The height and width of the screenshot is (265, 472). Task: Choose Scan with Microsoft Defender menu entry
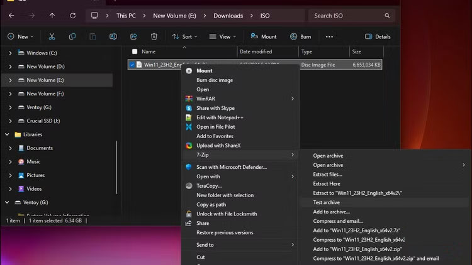(x=232, y=167)
